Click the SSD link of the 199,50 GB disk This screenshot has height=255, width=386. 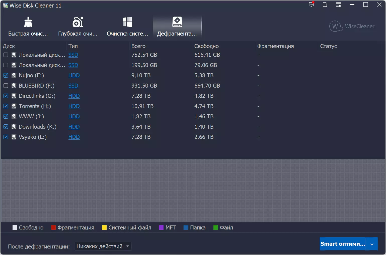[73, 65]
